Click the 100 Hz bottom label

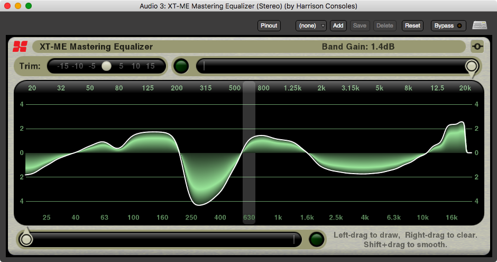[x=133, y=218]
